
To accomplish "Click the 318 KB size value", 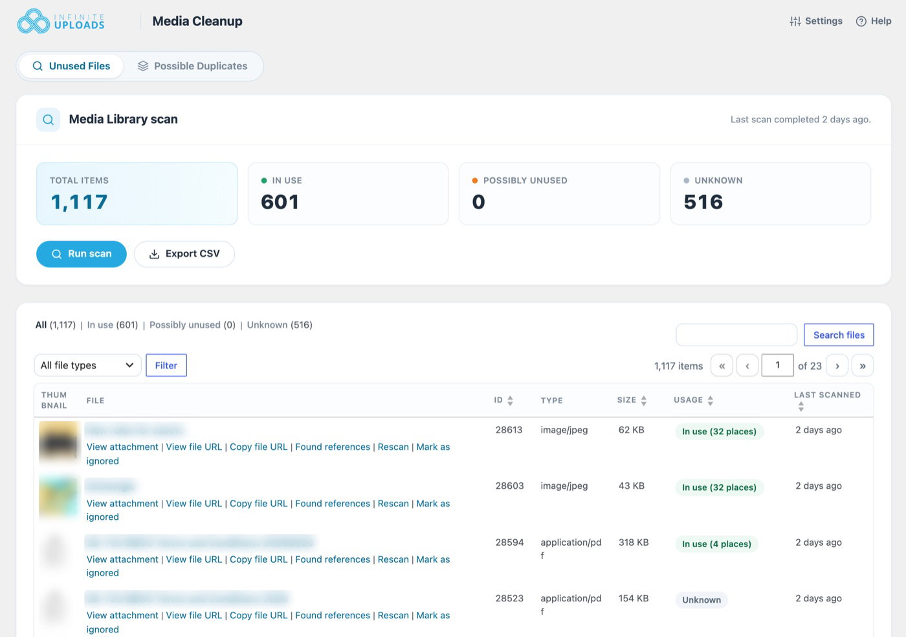I will (634, 542).
